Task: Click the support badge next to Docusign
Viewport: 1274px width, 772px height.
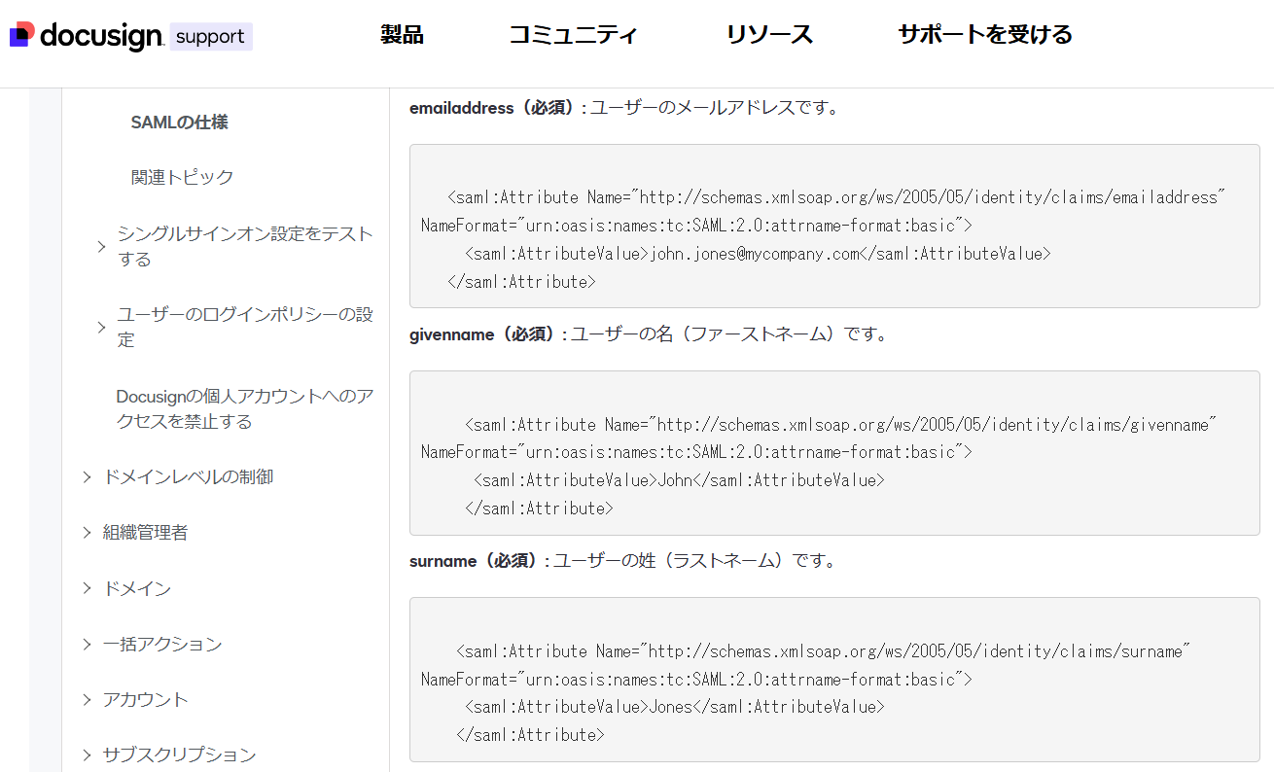Action: pos(211,37)
